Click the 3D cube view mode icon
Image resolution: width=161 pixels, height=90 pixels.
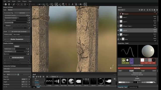coord(47,4)
